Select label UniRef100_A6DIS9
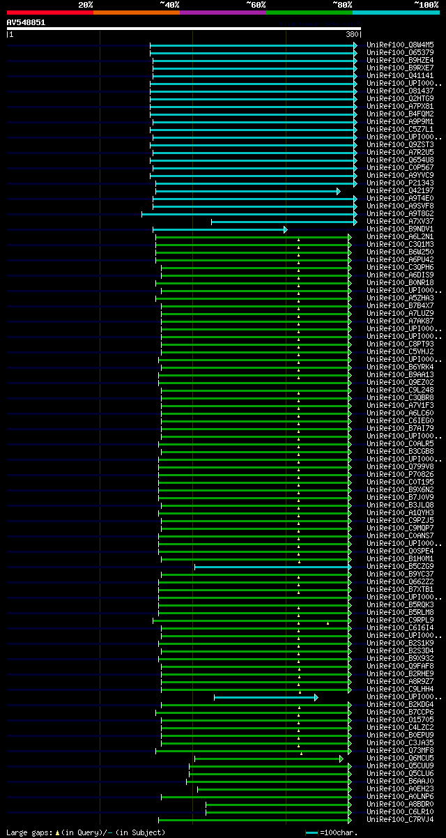The height and width of the screenshot is (838, 446). pyautogui.click(x=401, y=275)
